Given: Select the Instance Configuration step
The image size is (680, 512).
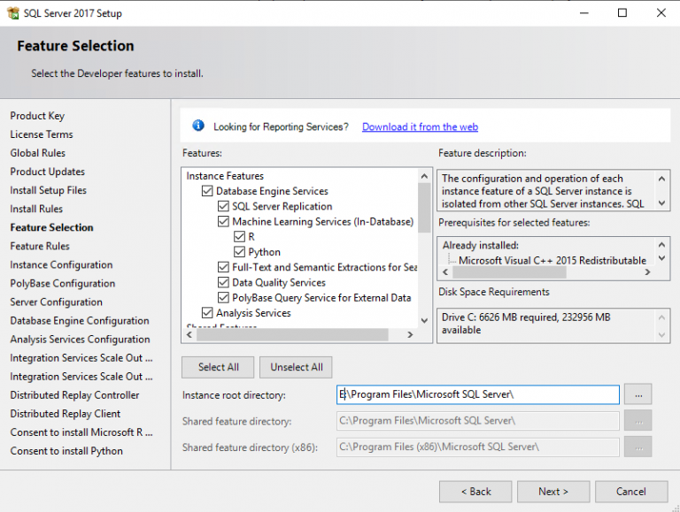Looking at the screenshot, I should pos(61,264).
